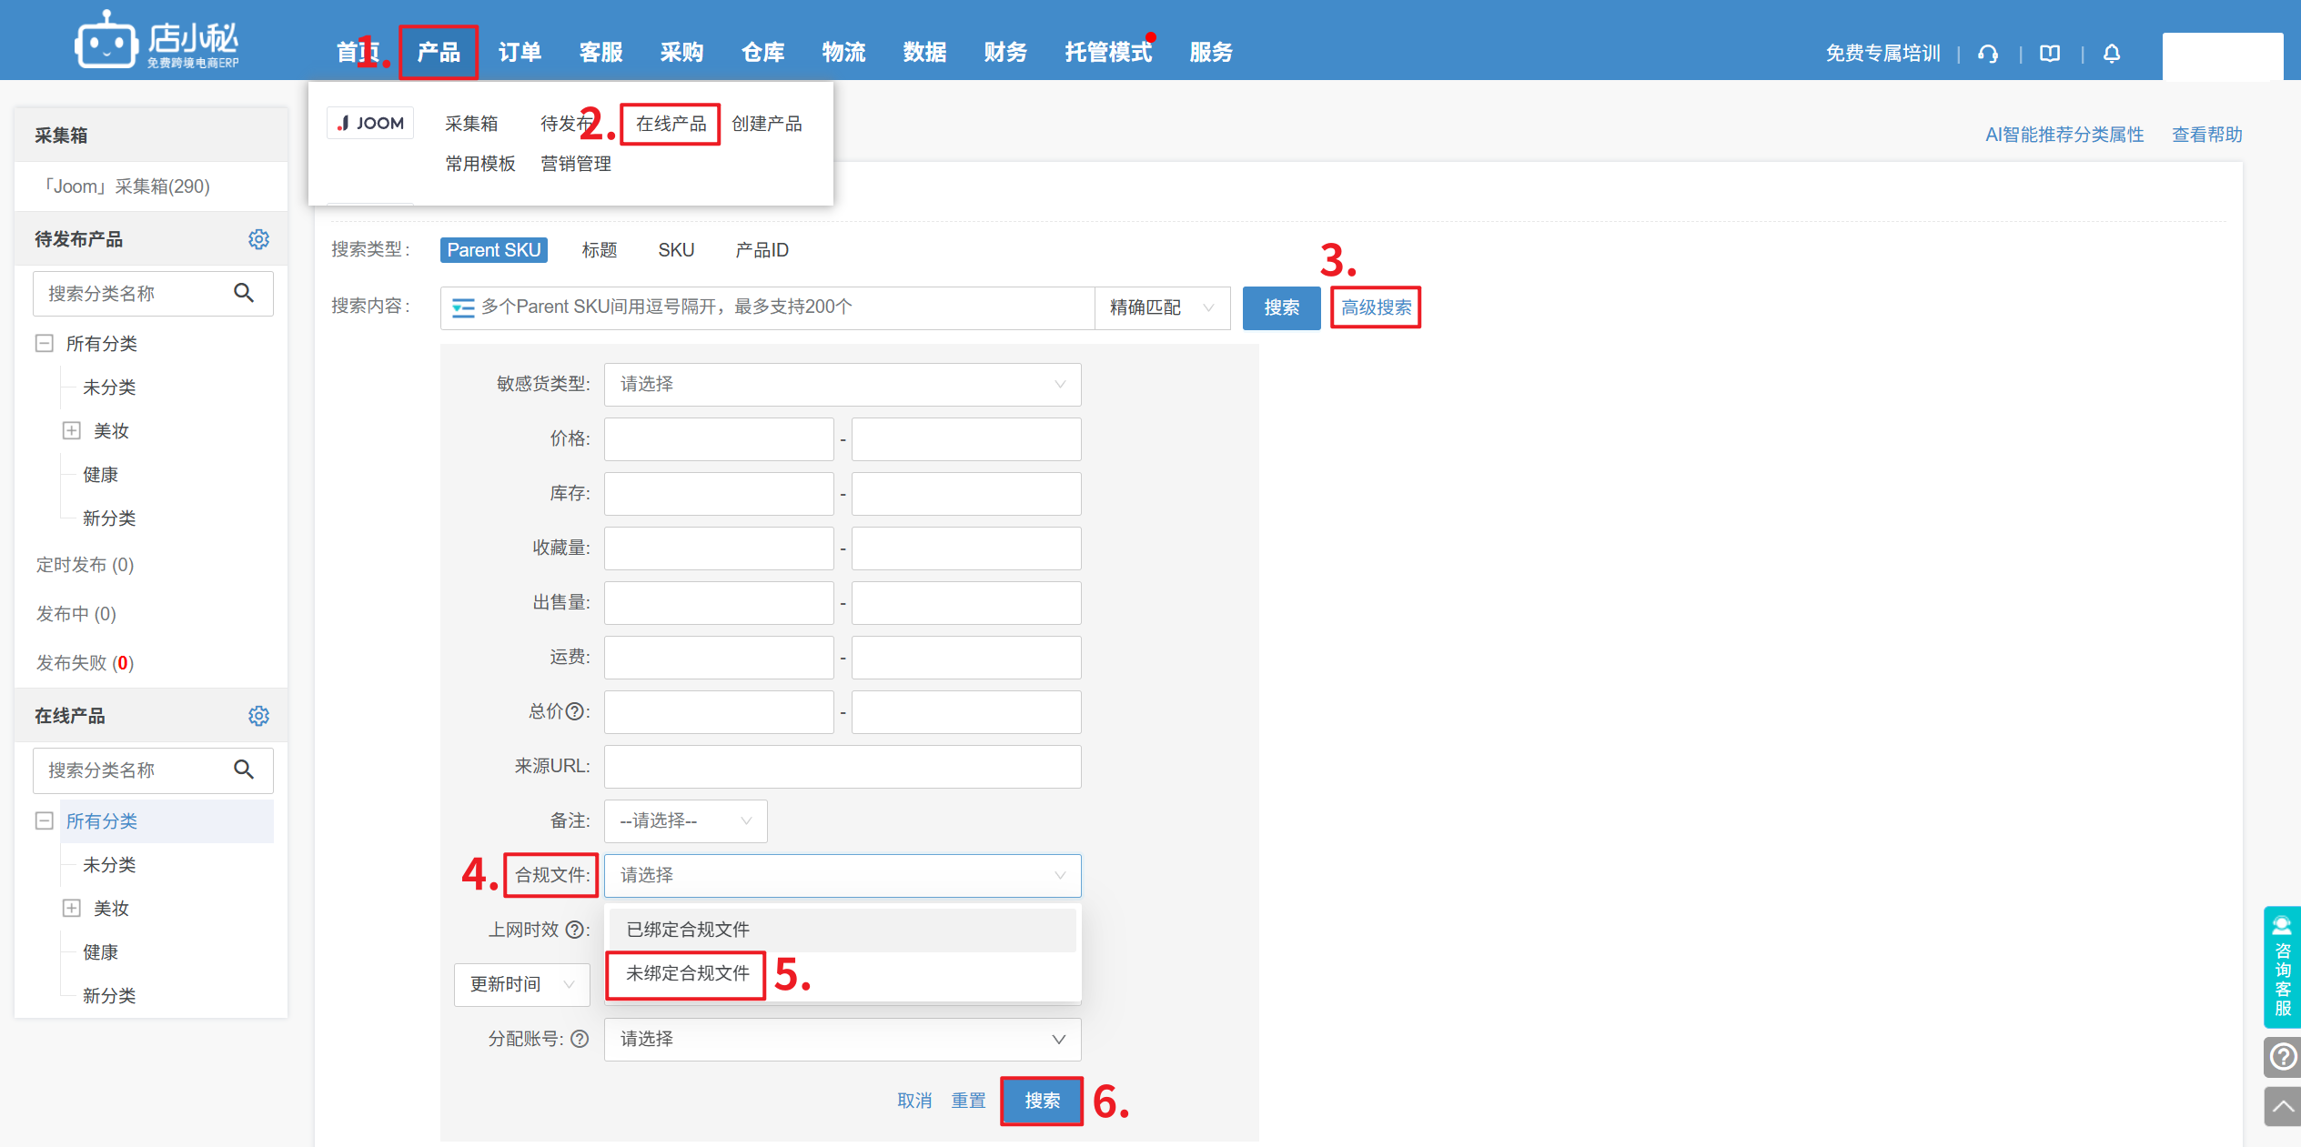Open the help book icon in header
Screen dimensions: 2301x1147
coord(2050,54)
